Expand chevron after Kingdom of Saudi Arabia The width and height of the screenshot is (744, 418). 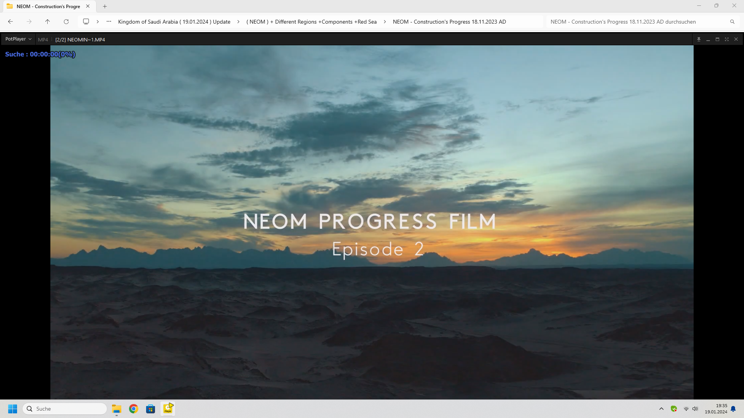[238, 22]
